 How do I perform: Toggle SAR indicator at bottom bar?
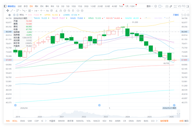point(30,121)
